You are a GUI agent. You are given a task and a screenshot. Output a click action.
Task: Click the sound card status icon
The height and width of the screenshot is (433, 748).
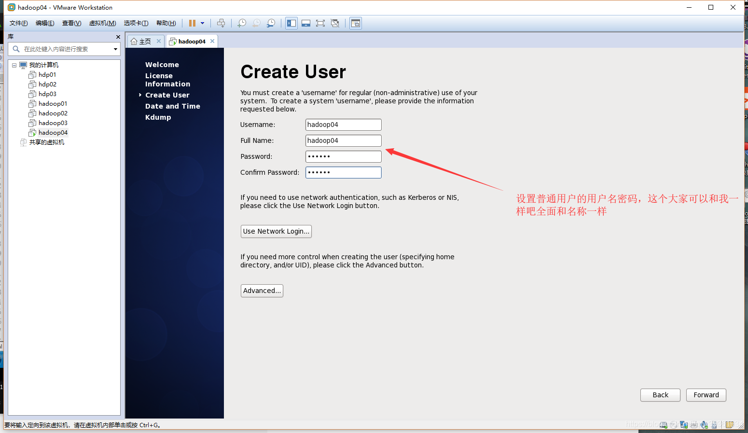[704, 425]
